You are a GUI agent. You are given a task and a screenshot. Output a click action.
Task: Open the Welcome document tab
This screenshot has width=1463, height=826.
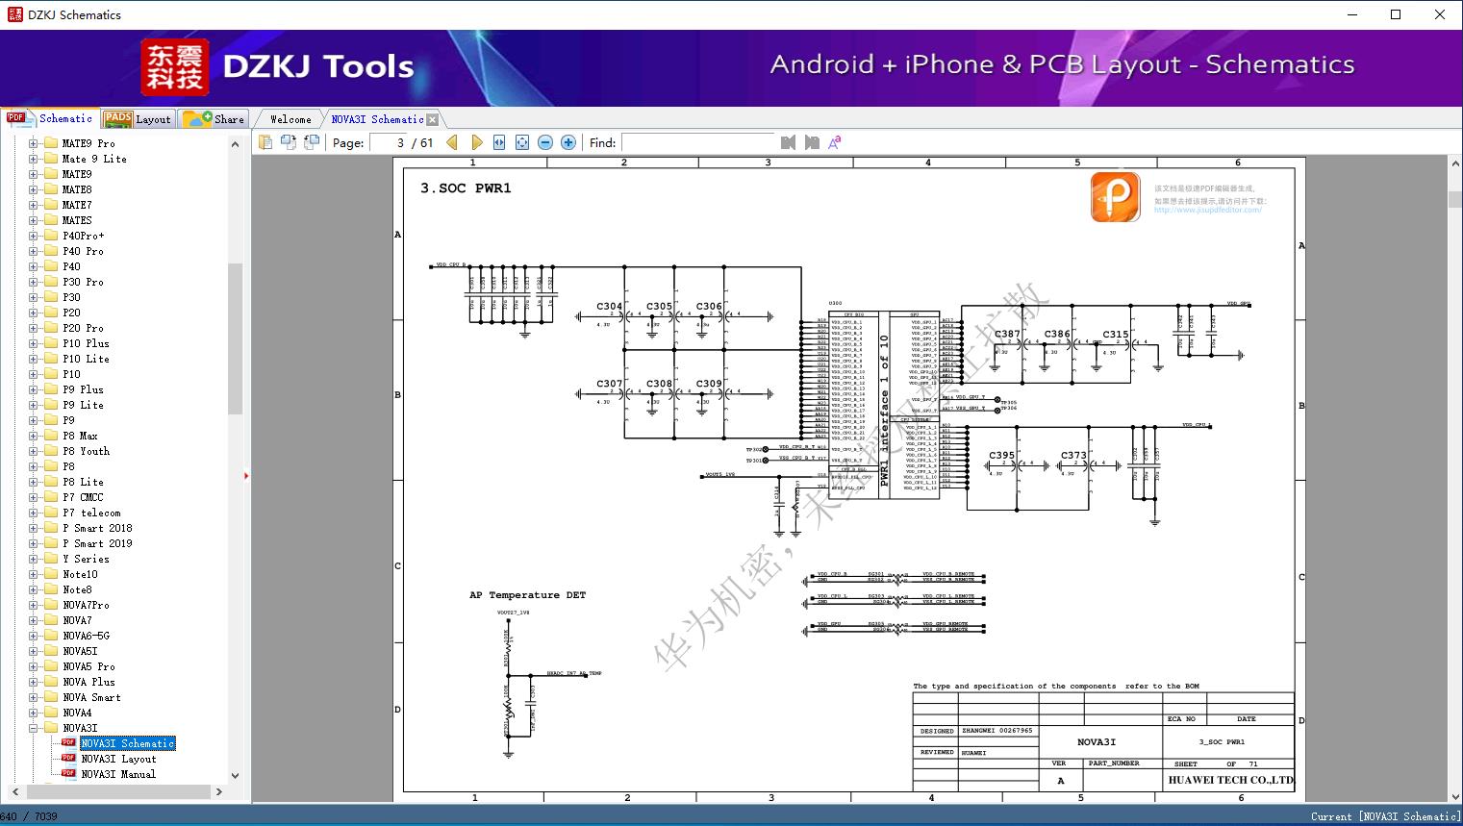(x=290, y=119)
